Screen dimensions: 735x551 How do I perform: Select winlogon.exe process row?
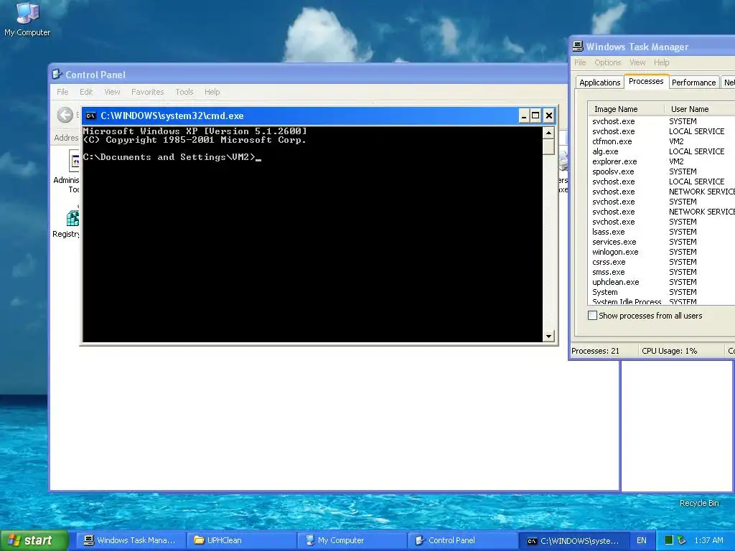click(x=661, y=252)
